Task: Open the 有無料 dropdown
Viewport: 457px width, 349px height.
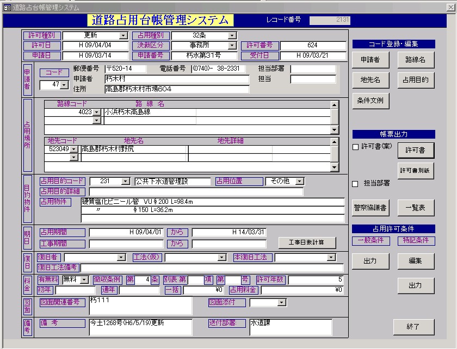Action: (84, 280)
